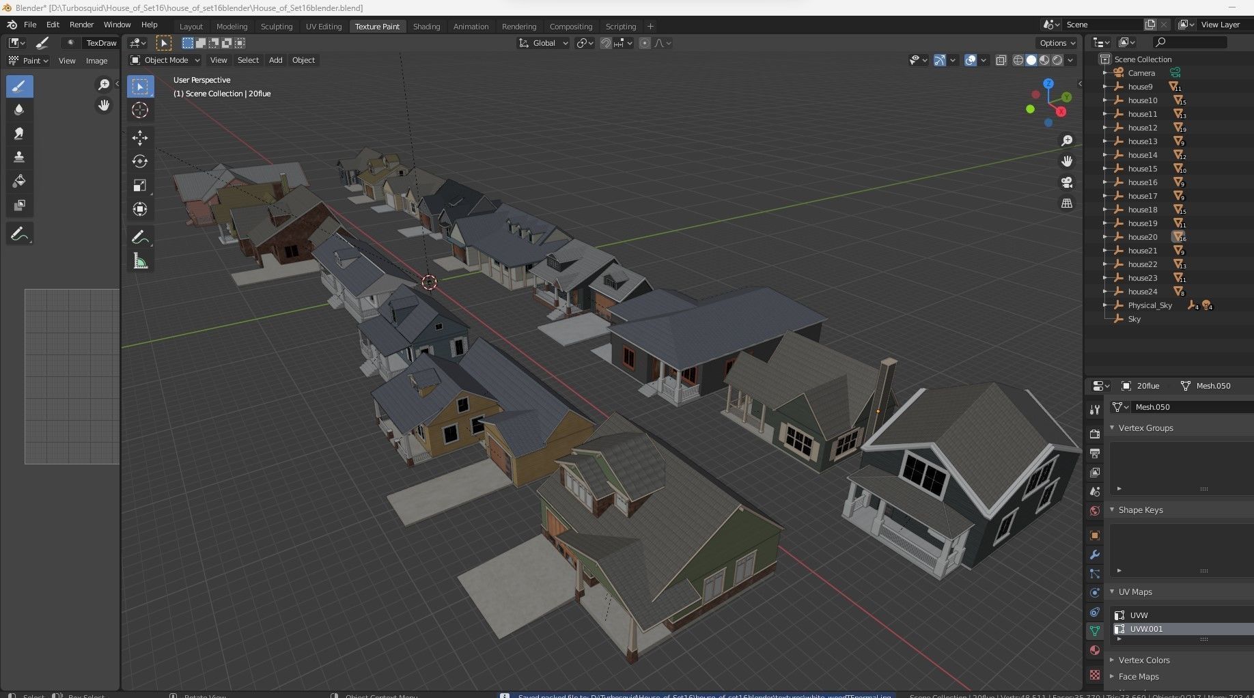The height and width of the screenshot is (698, 1254).
Task: Switch to rendered viewport shading
Action: [1057, 60]
